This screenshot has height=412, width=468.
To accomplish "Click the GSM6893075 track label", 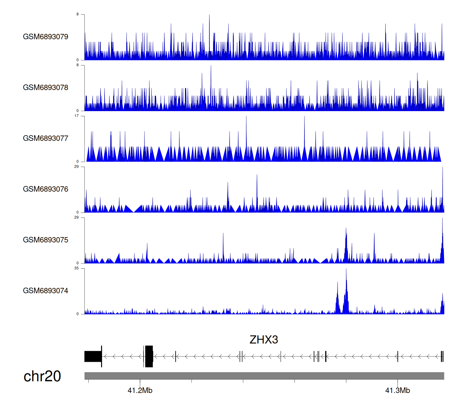I will (x=46, y=240).
